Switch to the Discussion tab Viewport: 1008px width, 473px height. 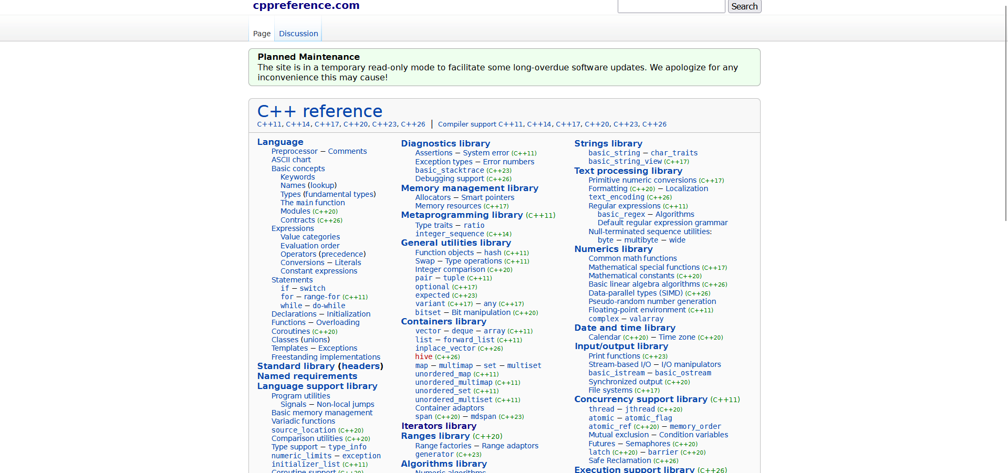pos(298,34)
